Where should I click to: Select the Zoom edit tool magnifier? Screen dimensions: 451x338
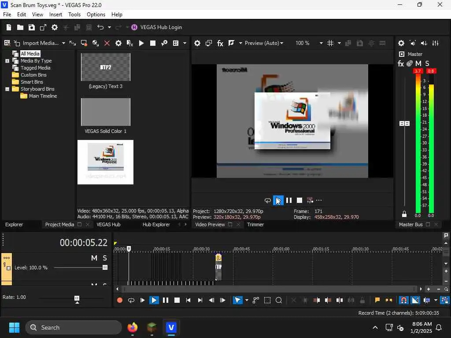coord(278,300)
